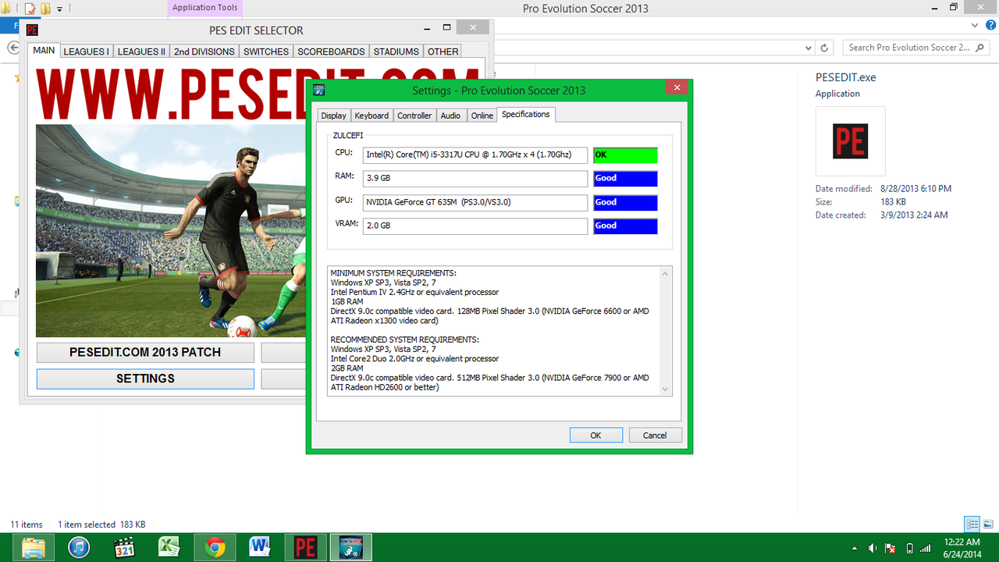Click blue Good RAM status indicator
This screenshot has width=999, height=562.
click(x=625, y=179)
